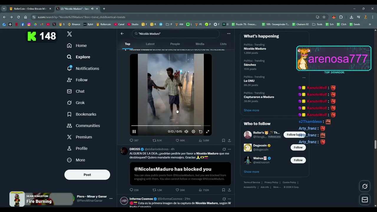377x212 pixels.
Task: Expand the video to fullscreen
Action: 208,132
